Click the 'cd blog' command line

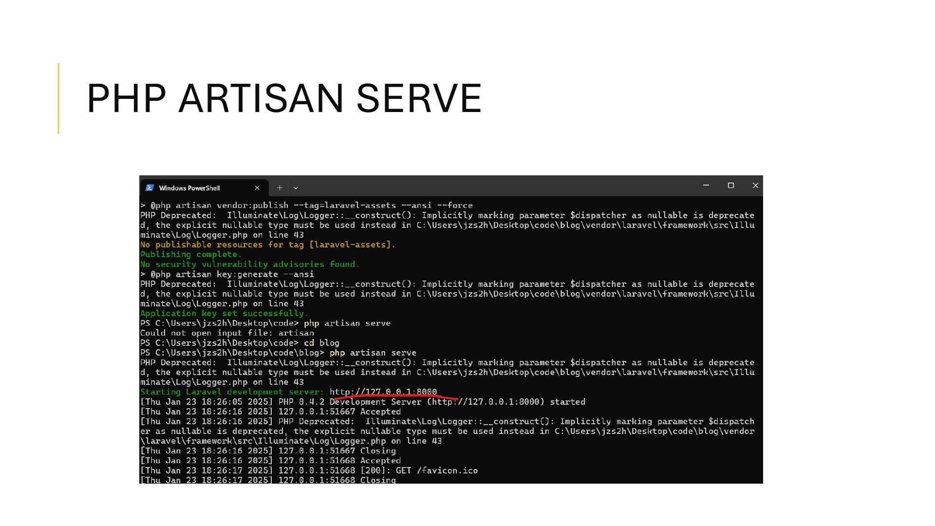click(240, 343)
